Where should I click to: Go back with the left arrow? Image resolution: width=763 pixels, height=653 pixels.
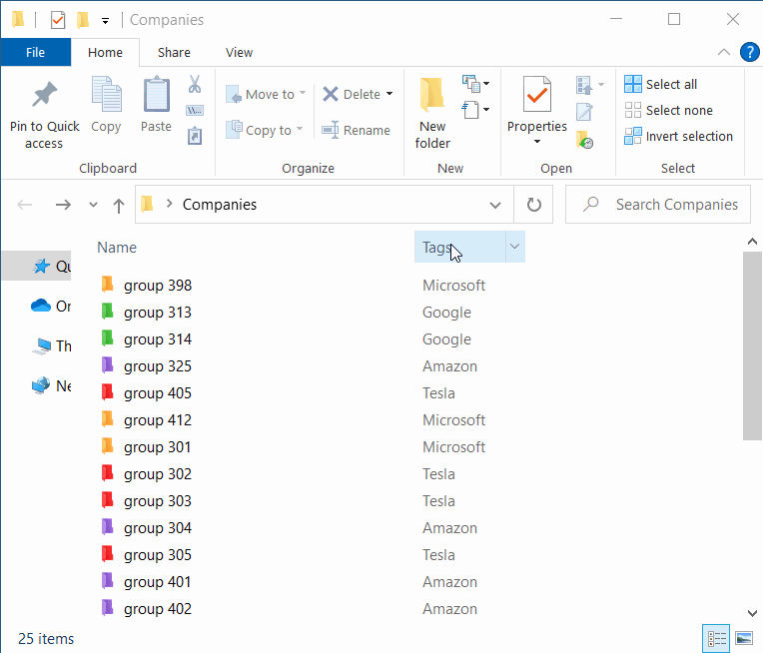25,205
